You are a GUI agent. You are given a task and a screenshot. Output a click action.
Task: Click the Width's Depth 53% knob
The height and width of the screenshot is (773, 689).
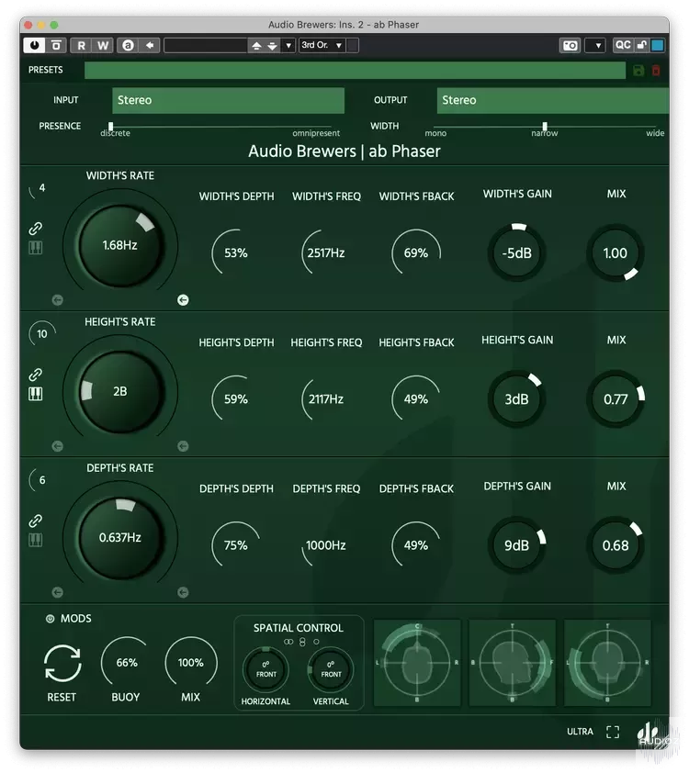(236, 252)
